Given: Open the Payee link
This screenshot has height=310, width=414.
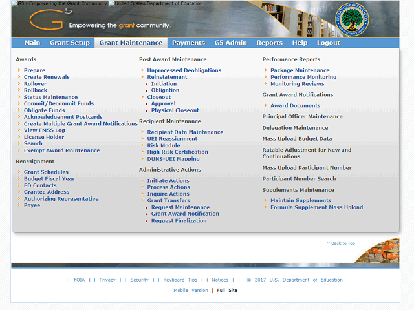Looking at the screenshot, I should point(32,205).
